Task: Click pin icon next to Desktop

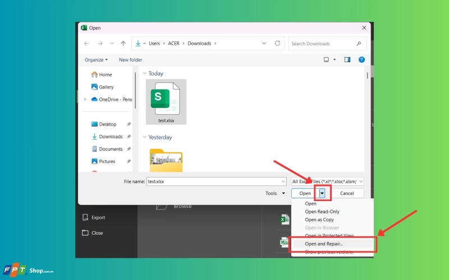Action: coord(129,124)
